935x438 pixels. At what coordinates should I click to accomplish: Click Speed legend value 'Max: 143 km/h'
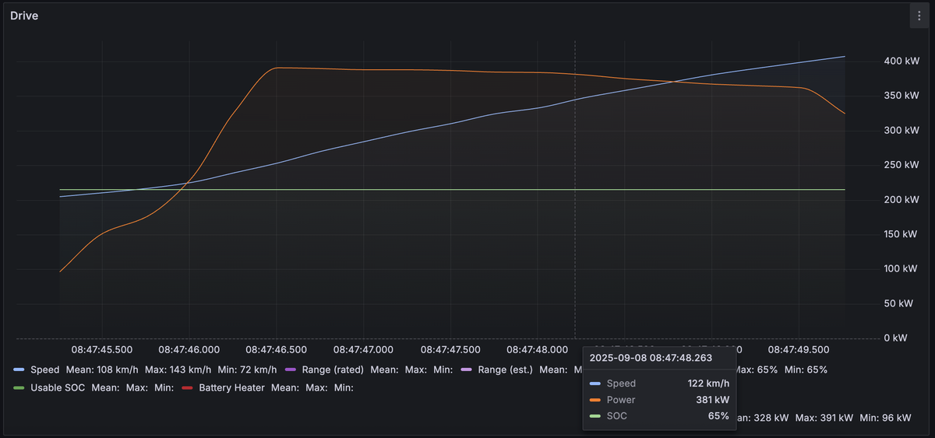click(x=178, y=370)
